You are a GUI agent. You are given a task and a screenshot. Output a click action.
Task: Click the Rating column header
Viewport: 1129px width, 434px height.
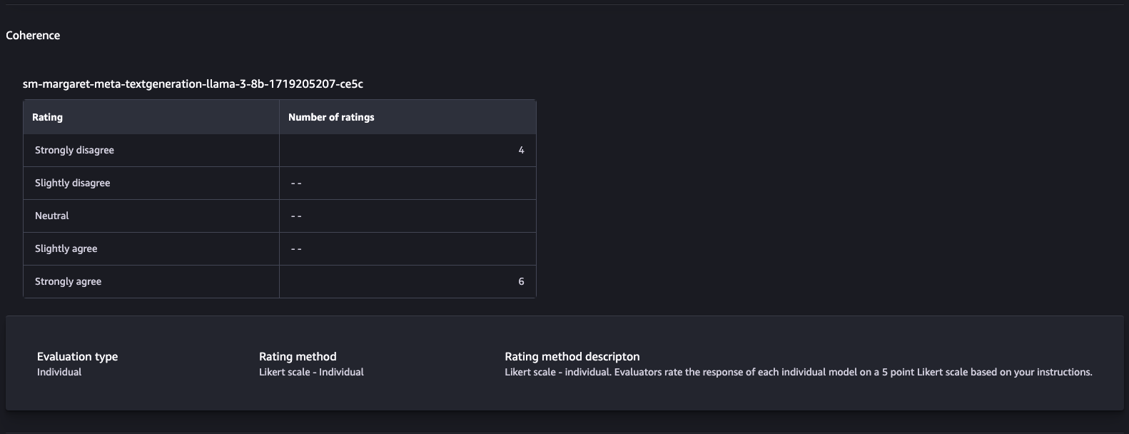pos(47,117)
